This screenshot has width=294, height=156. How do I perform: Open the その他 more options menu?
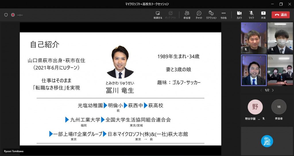[x=223, y=15]
